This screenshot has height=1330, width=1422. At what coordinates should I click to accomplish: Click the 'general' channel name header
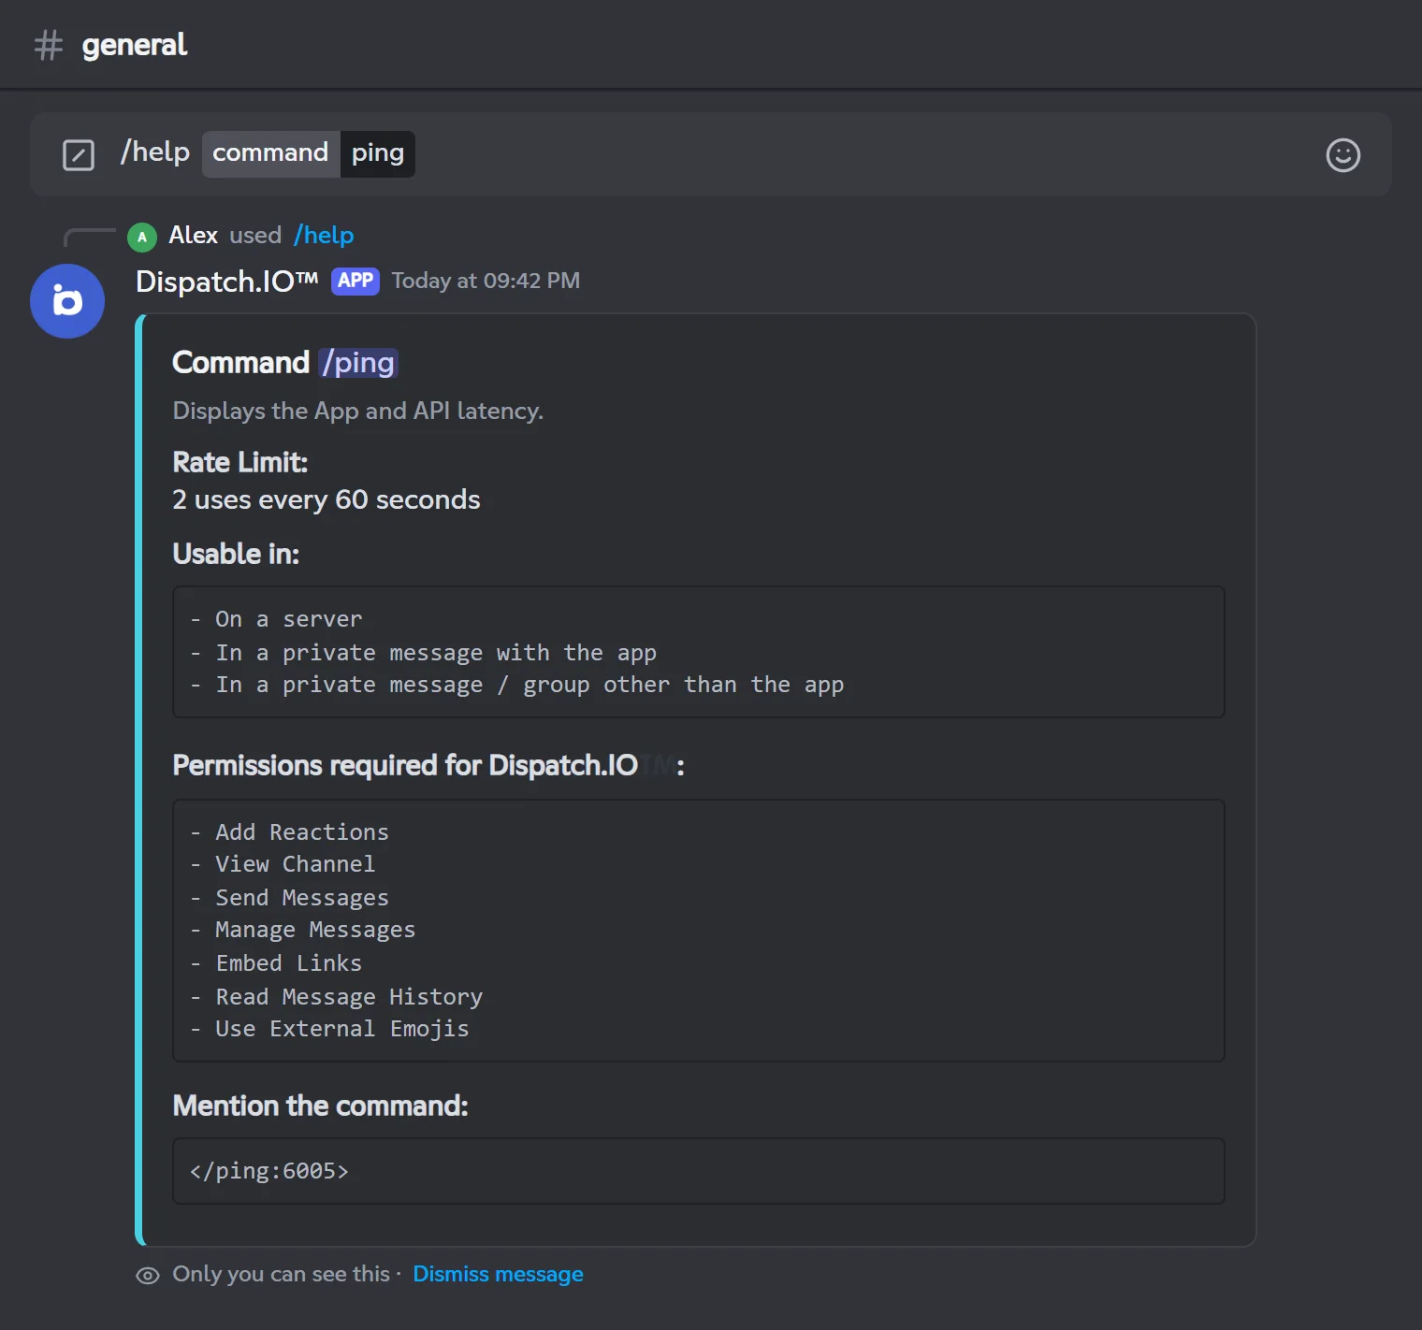point(135,45)
